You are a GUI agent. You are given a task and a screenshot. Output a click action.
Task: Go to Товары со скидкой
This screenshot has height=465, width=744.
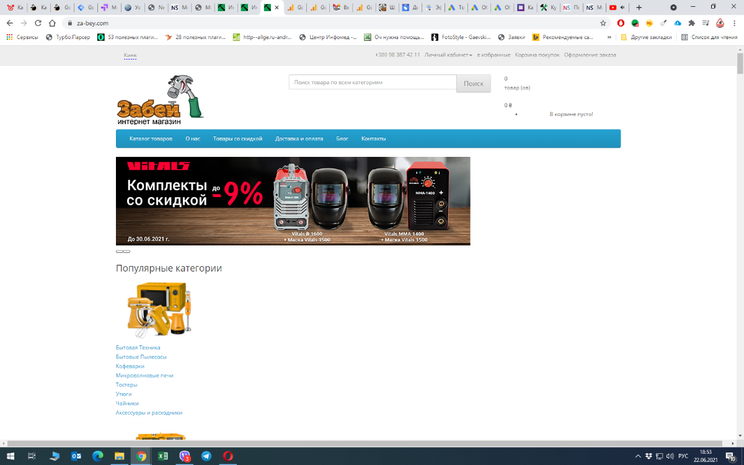tap(238, 138)
